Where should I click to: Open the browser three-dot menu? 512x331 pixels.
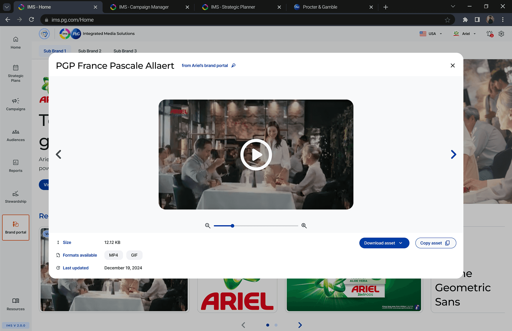503,20
